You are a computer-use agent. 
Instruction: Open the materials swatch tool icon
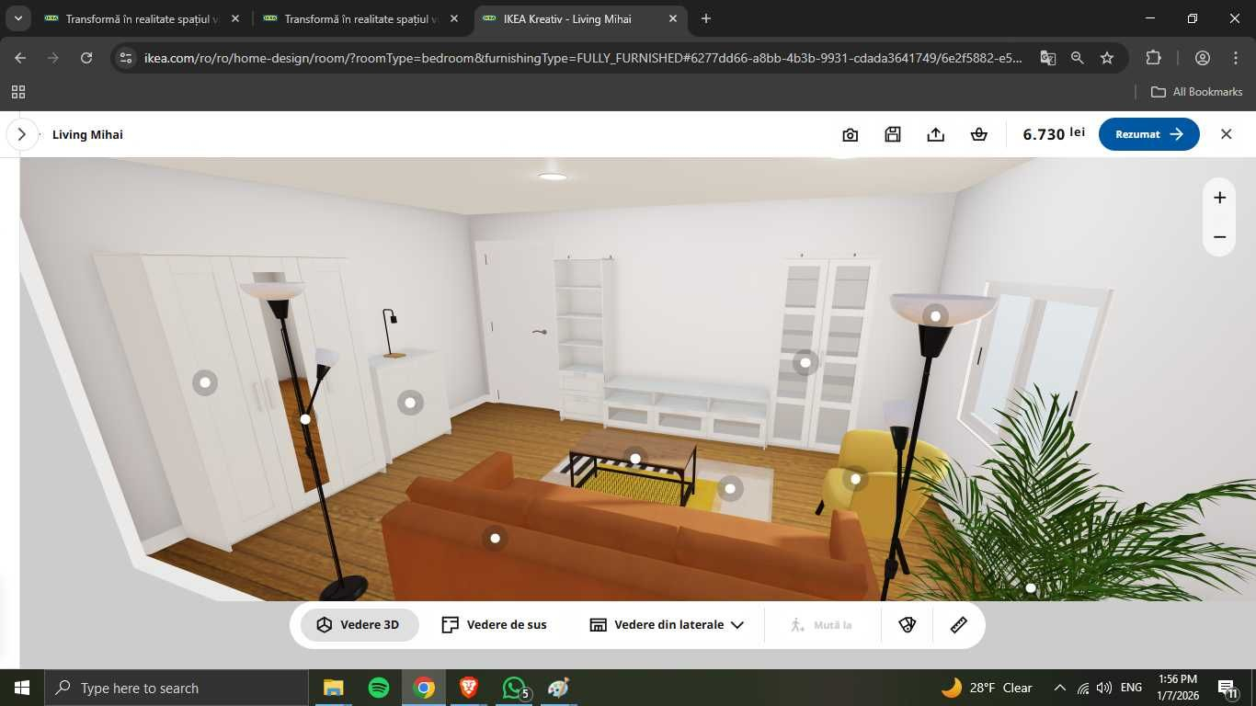tap(907, 625)
